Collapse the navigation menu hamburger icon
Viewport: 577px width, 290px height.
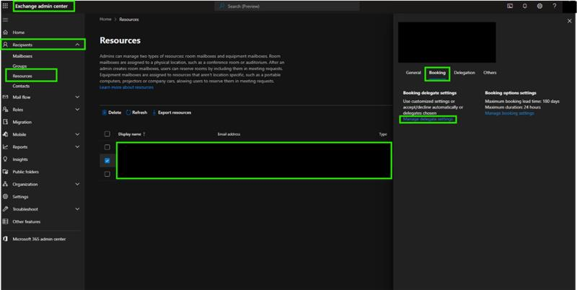pyautogui.click(x=5, y=19)
